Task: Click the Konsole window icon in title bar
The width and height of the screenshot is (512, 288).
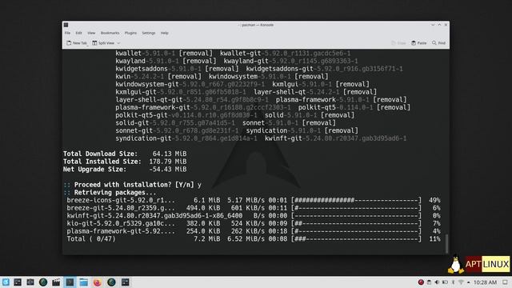Action: pos(66,25)
